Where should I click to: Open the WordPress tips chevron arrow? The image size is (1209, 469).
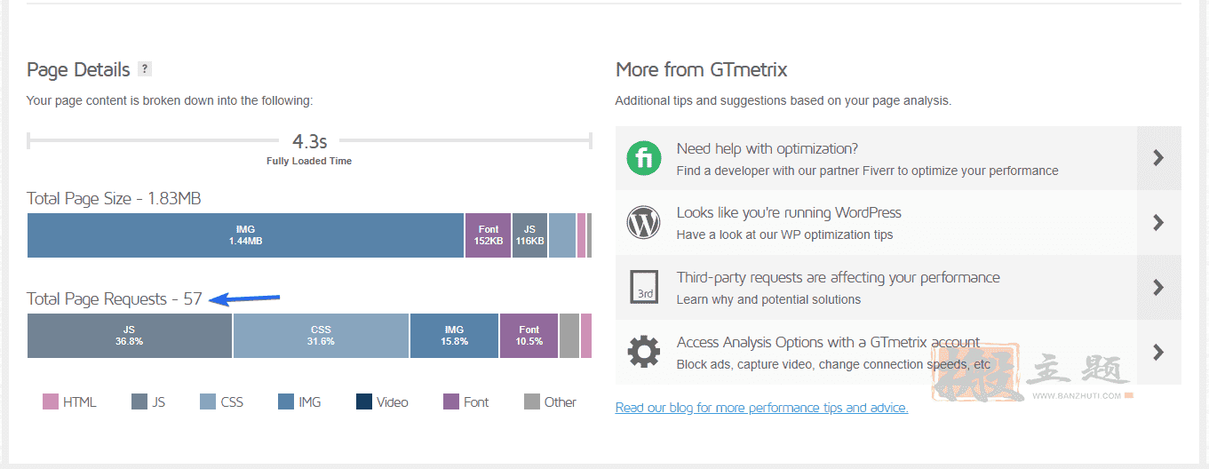click(1158, 223)
